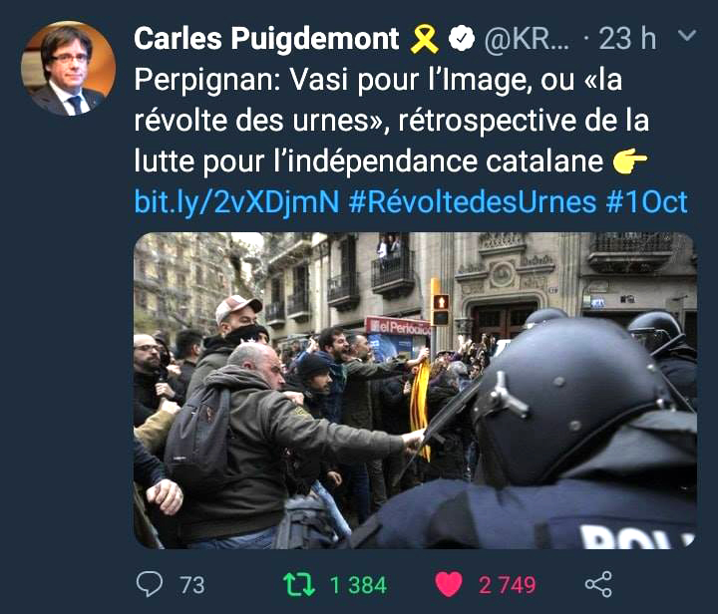Open the bit.ly/2vXDjmN link
Screen dimensions: 718x614
(x=236, y=201)
